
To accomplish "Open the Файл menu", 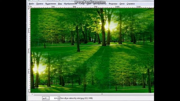I will coord(31,4).
